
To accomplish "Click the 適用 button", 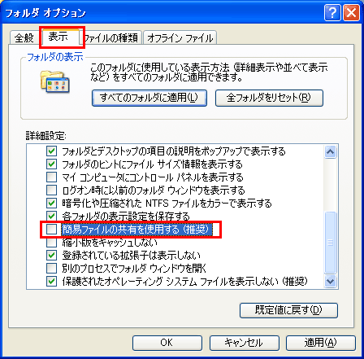I will tap(321, 343).
